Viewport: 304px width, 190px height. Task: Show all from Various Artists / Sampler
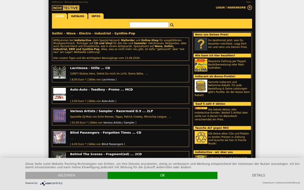[x=119, y=122]
